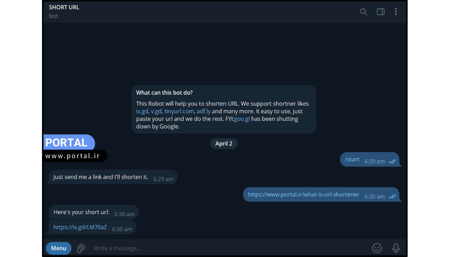450x257 pixels.
Task: Open search in the chat header
Action: (x=363, y=12)
